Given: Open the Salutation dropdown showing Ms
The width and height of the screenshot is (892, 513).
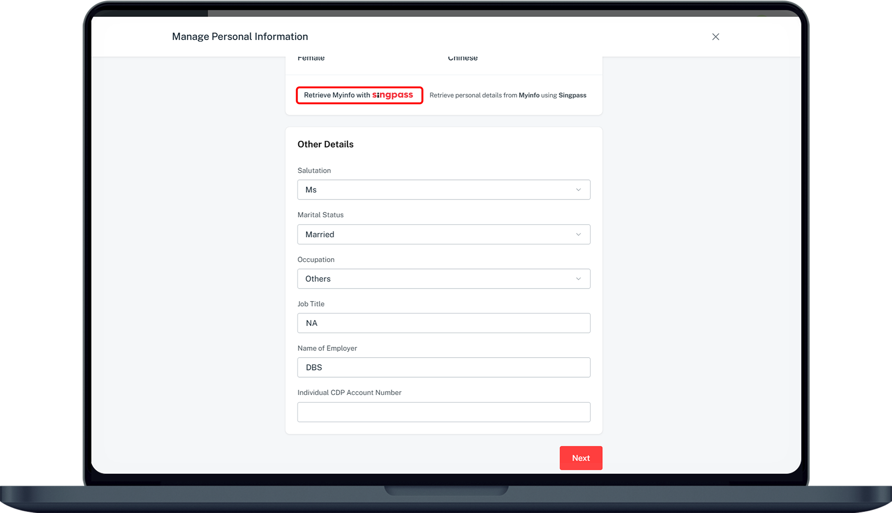Looking at the screenshot, I should pos(444,190).
